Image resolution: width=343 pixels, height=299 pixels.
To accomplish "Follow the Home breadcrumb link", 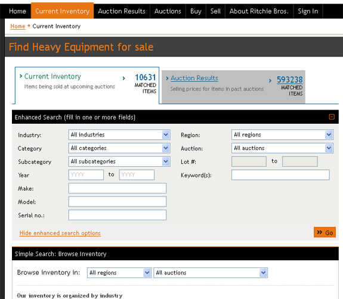I will [x=18, y=26].
